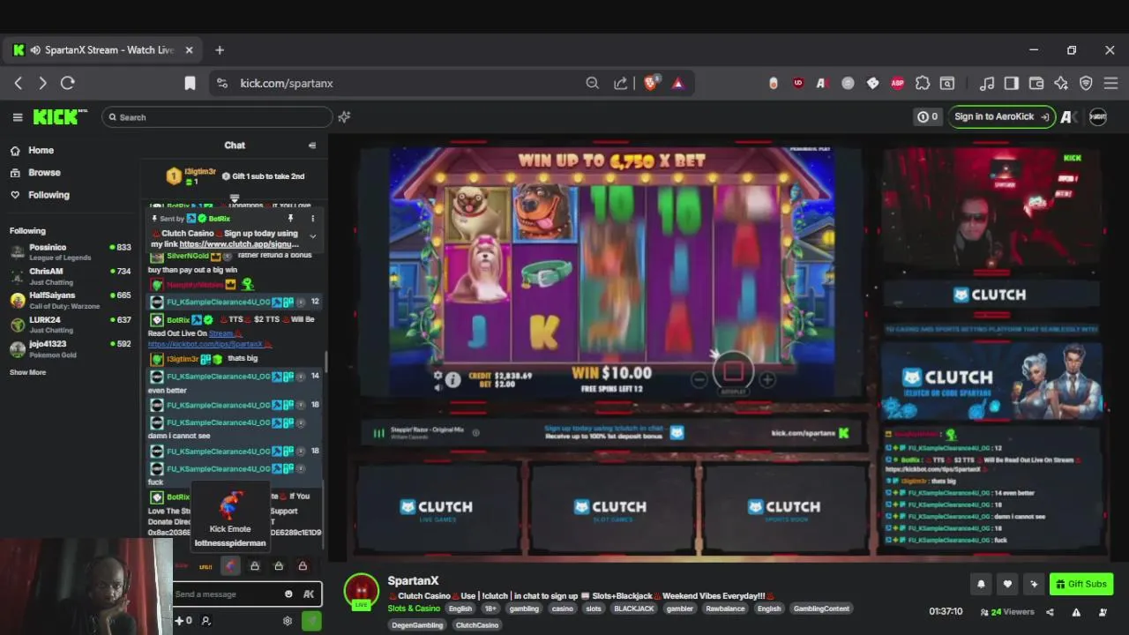The width and height of the screenshot is (1129, 635).
Task: Expand followed list with Show More
Action: click(x=27, y=372)
